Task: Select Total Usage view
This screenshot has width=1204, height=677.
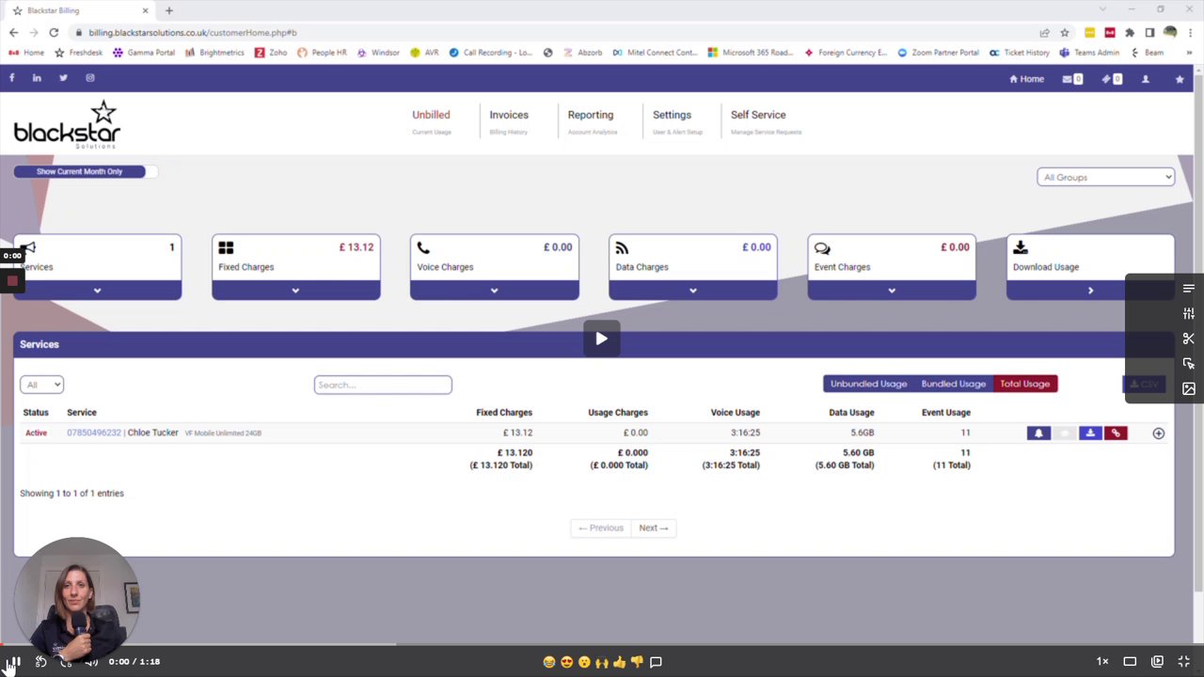Action: (1025, 384)
